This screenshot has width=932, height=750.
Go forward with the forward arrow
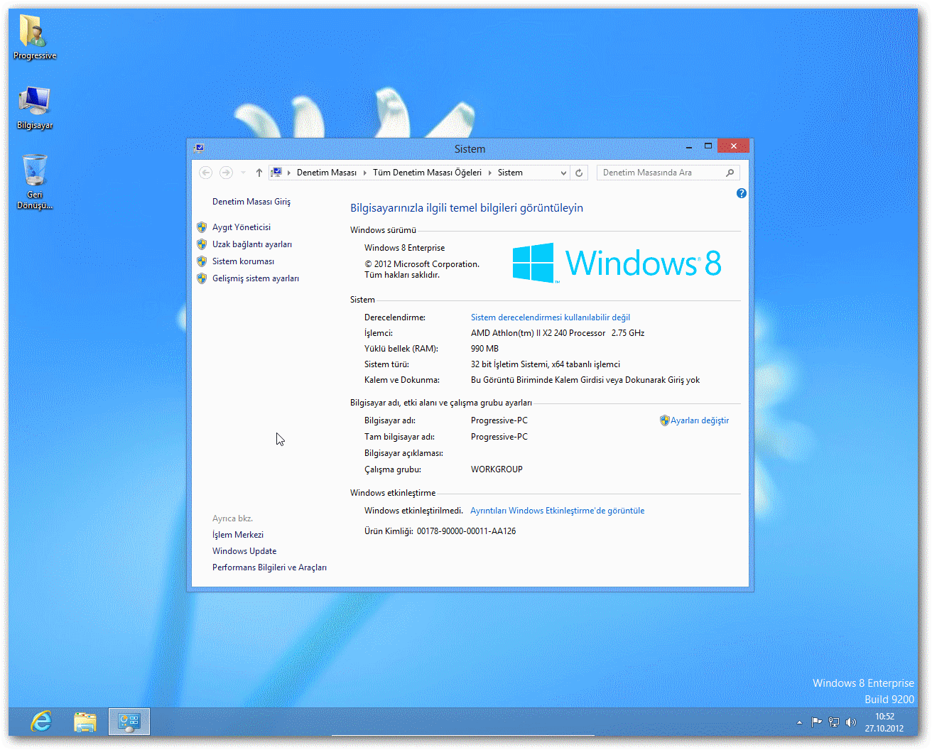(x=226, y=173)
